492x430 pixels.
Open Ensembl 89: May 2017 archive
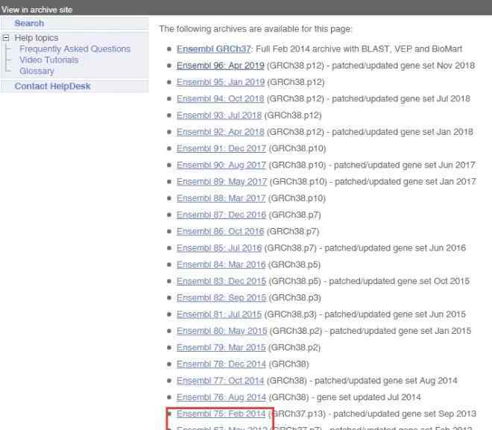(x=222, y=182)
